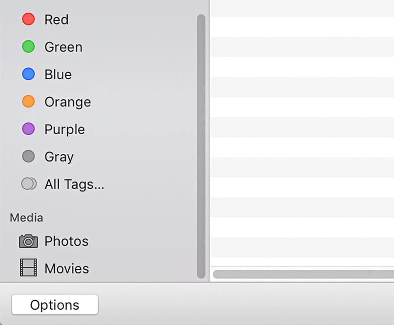394x325 pixels.
Task: Click the vertical scrollbar thumb in the sidebar
Action: [x=200, y=145]
